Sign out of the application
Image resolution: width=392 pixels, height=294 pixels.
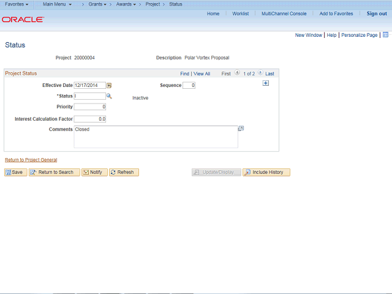pyautogui.click(x=377, y=13)
